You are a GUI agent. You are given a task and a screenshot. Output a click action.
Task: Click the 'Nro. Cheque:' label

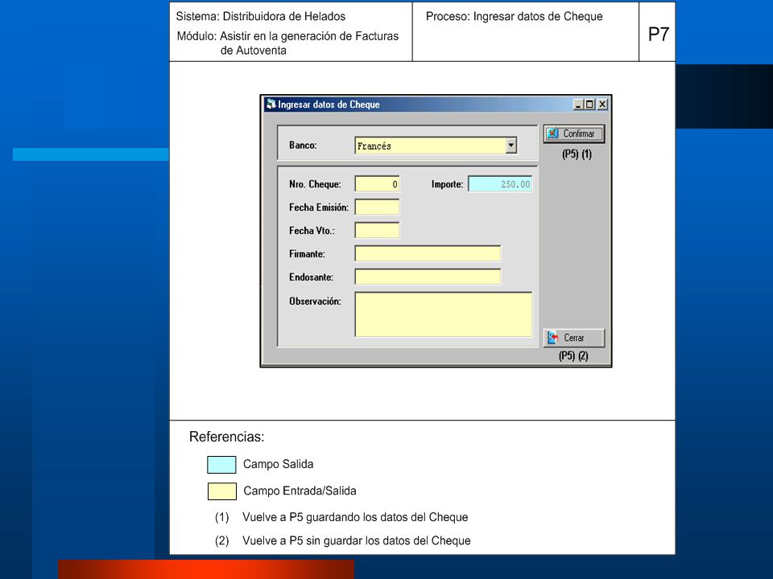[x=315, y=184]
